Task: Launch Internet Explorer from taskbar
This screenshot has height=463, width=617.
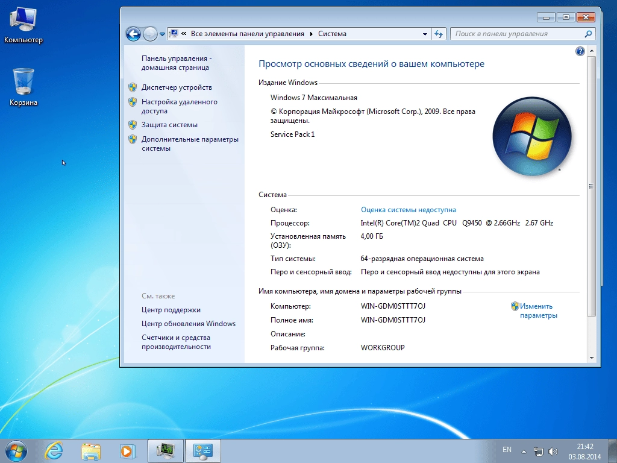Action: coord(54,451)
